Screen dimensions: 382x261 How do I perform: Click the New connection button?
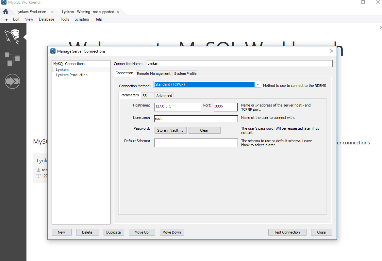tap(62, 232)
